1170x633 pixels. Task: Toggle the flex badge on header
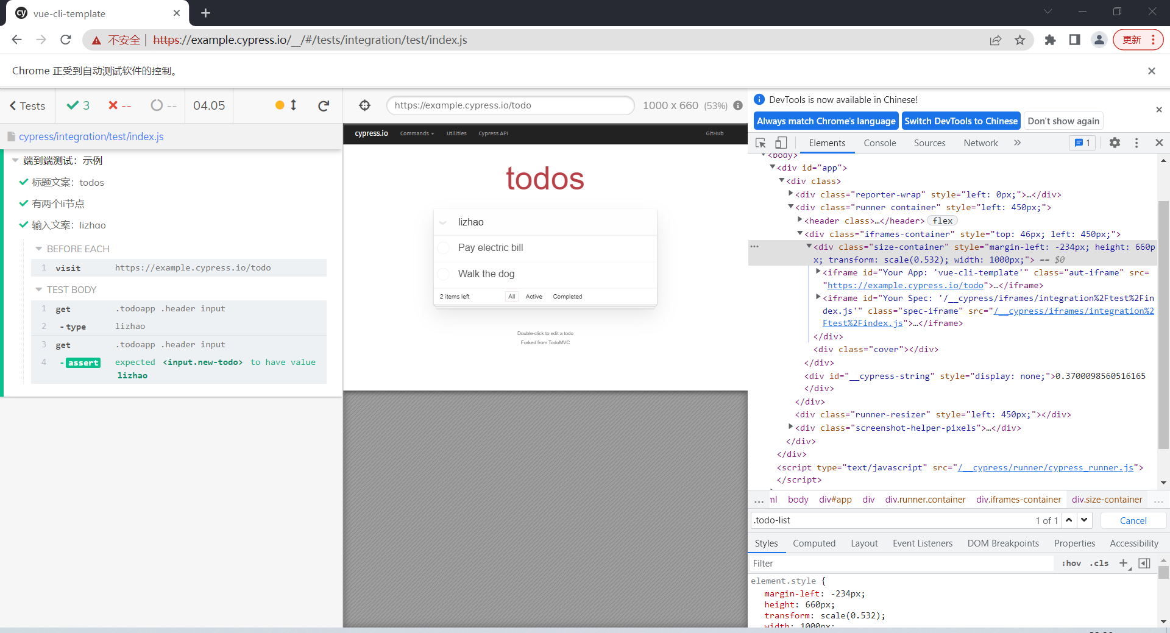(x=942, y=221)
